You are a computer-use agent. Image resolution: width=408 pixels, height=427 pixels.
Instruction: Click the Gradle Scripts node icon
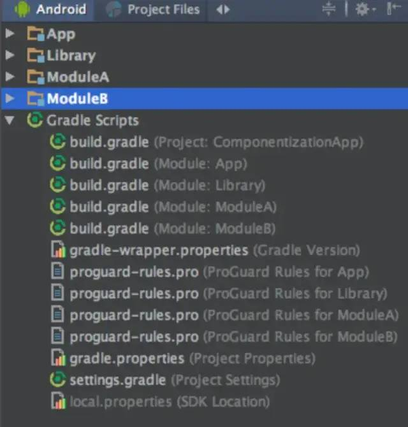pos(35,120)
